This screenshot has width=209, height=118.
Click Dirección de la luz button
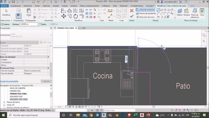145,17
